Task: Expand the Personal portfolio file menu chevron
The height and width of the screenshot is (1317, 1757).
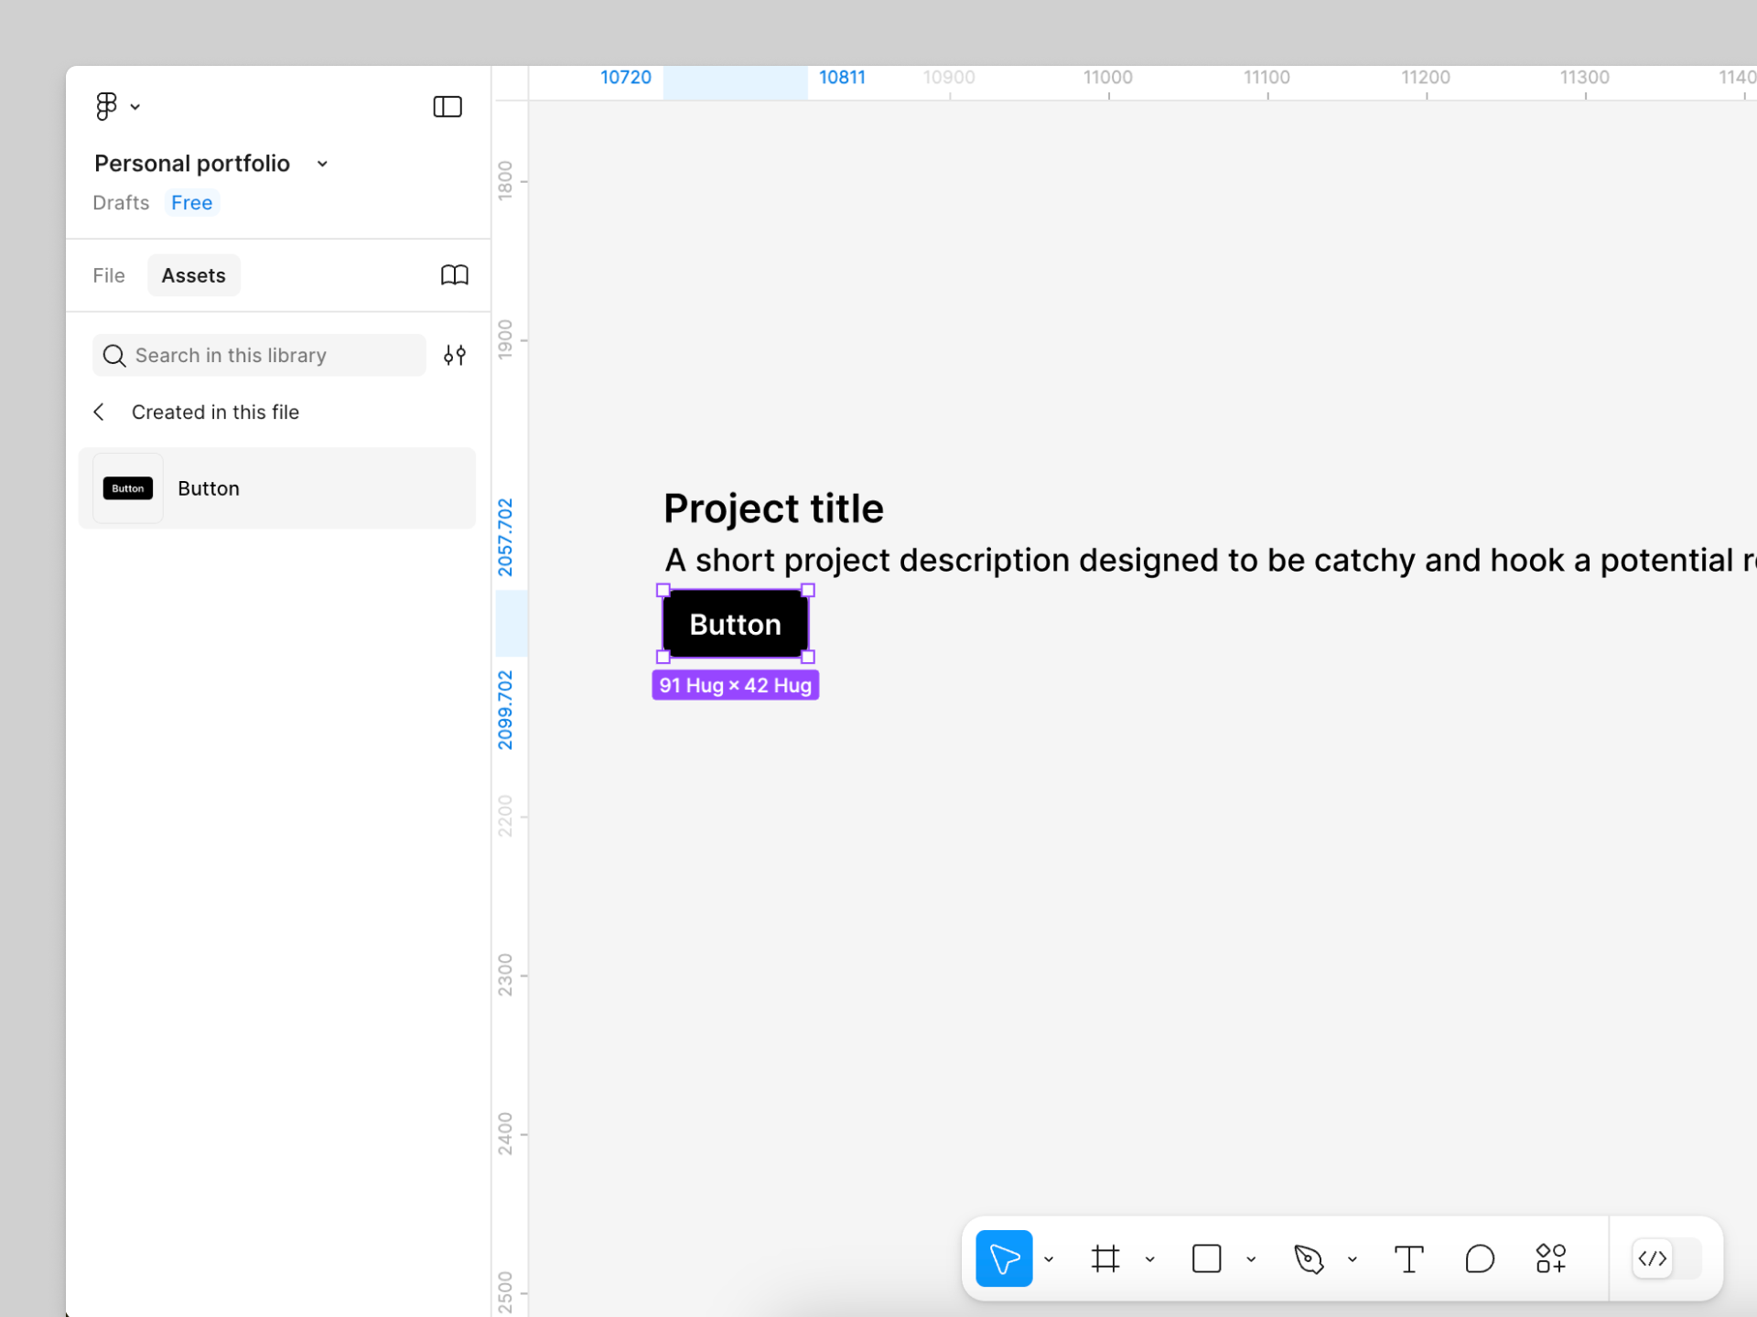Action: click(x=322, y=164)
